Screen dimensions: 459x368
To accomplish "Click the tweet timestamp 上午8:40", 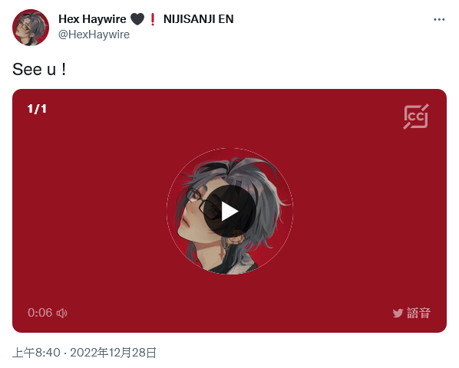I will [x=36, y=353].
